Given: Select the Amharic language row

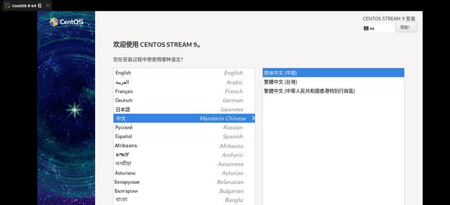Looking at the screenshot, I should pyautogui.click(x=184, y=155).
